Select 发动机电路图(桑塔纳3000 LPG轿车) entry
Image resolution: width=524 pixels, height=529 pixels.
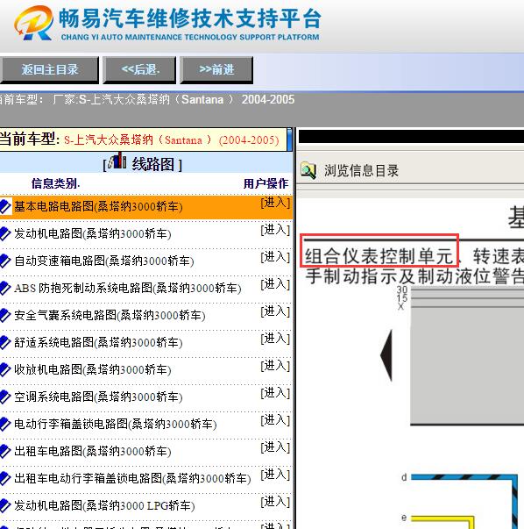click(x=104, y=505)
